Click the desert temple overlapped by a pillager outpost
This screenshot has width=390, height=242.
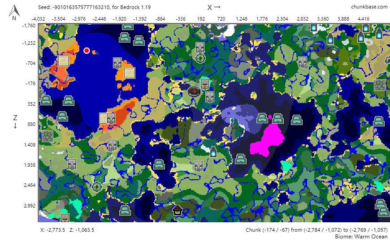click(103, 118)
